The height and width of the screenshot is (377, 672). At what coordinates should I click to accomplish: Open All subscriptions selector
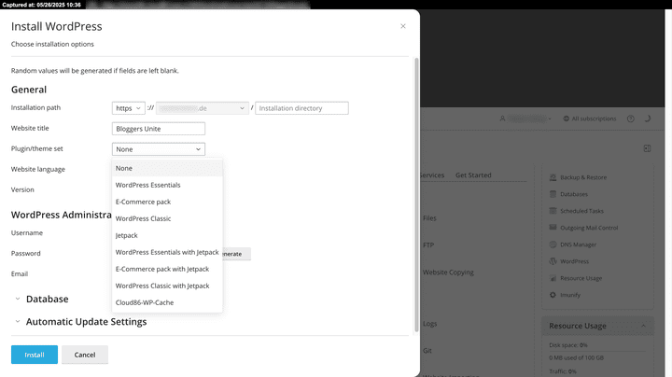590,119
